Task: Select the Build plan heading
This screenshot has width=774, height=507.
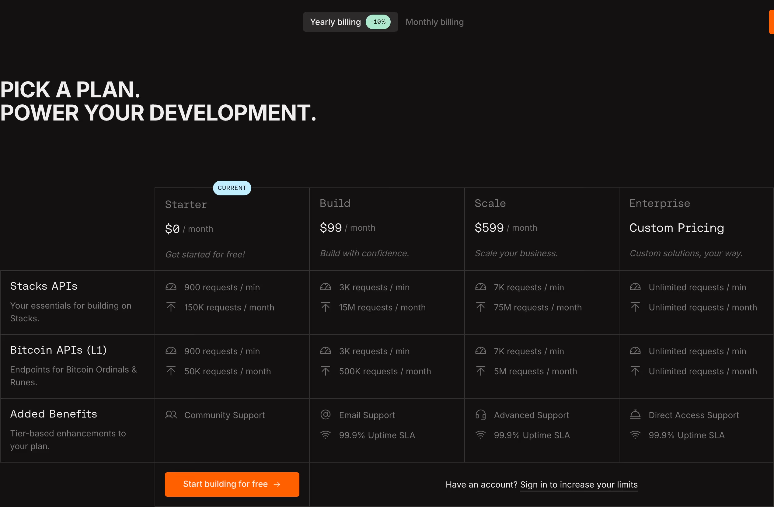Action: click(x=335, y=203)
